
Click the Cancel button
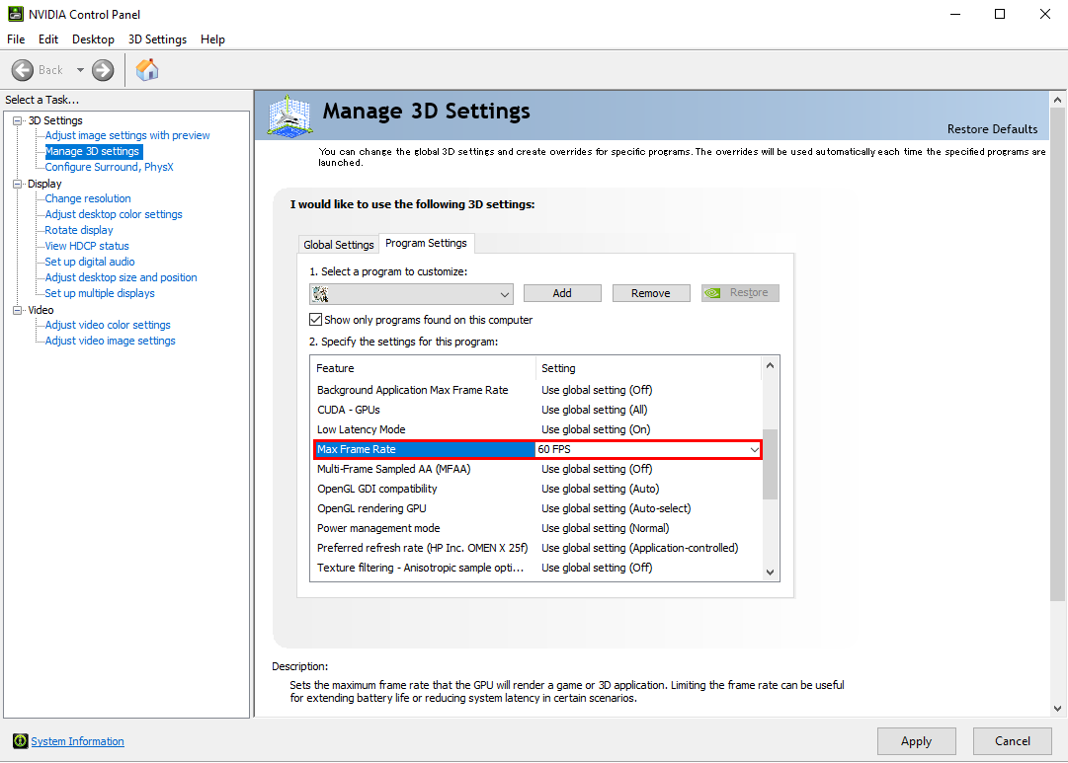(1012, 741)
